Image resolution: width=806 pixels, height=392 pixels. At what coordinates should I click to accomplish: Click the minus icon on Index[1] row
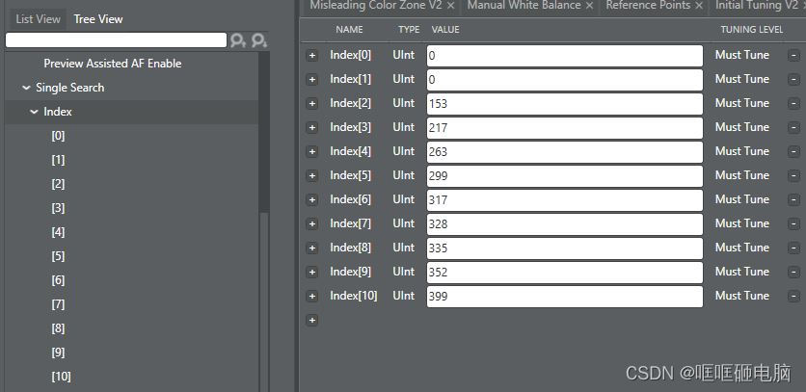(x=793, y=80)
